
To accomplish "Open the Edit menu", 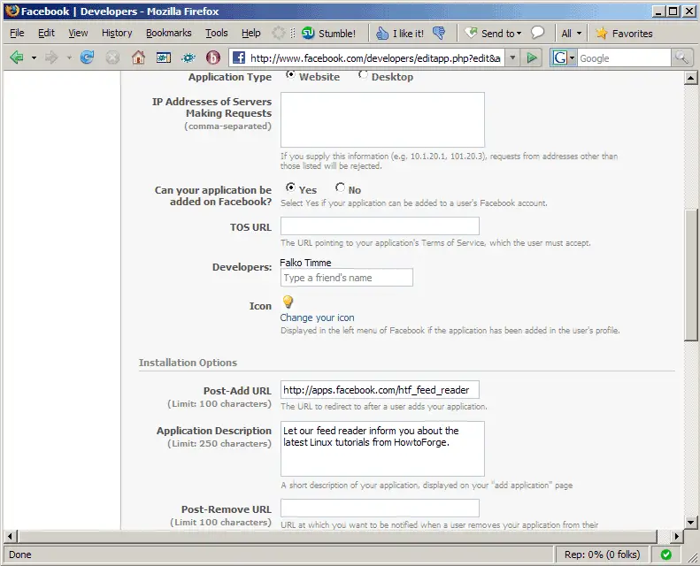I will coord(46,33).
